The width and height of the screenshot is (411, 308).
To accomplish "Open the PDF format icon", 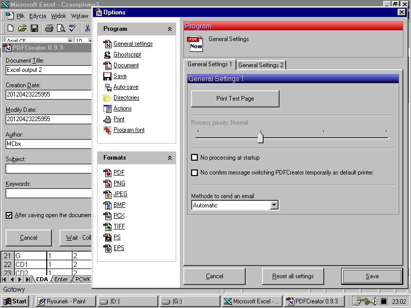I will 107,172.
